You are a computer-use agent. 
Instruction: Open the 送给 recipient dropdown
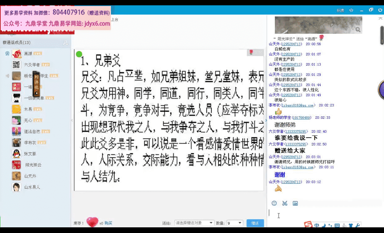[x=194, y=223]
